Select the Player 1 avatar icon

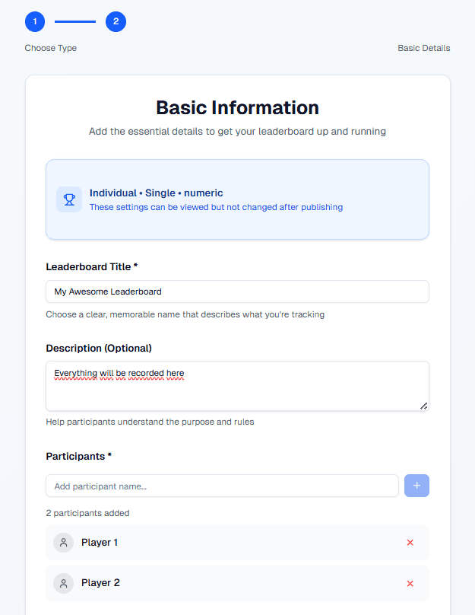(x=63, y=542)
